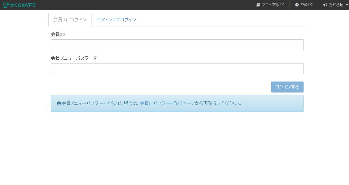Click the info icon in blue notice
Viewport: 349px width, 185px height.
59,103
